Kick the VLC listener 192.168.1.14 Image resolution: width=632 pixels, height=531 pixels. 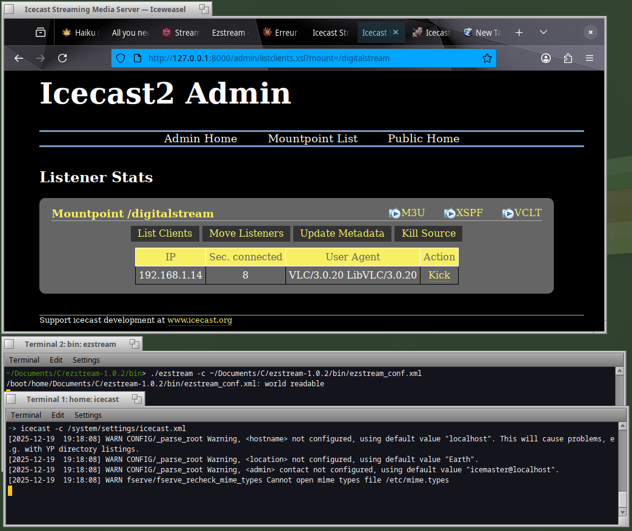coord(439,275)
